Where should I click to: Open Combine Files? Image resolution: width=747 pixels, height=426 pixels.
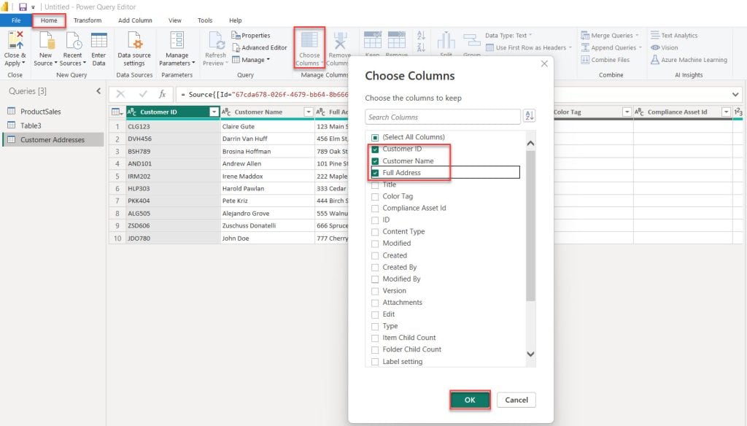tap(605, 60)
